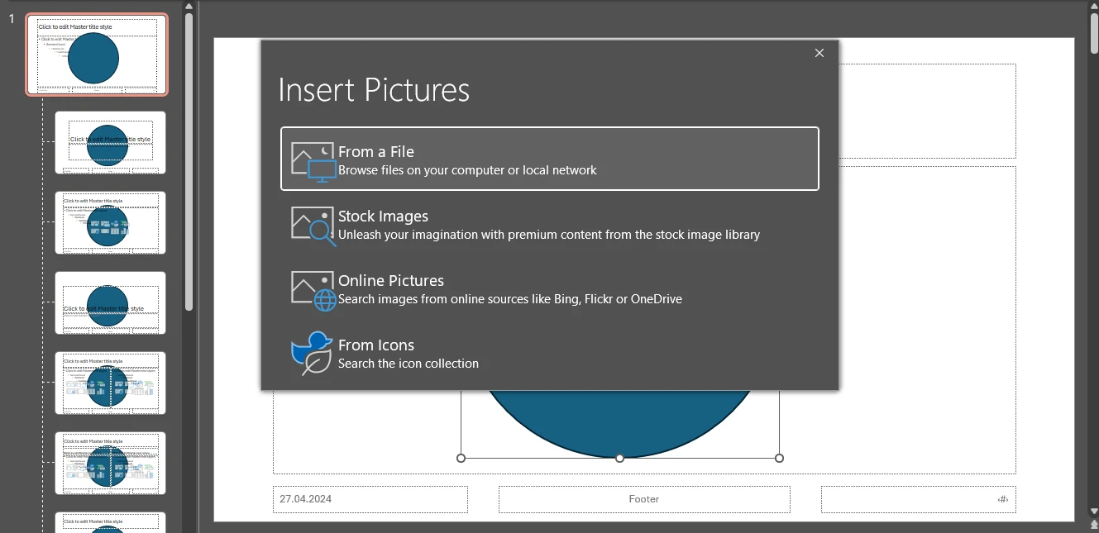Close the Insert Pictures dialog
Viewport: 1099px width, 533px height.
click(x=819, y=53)
